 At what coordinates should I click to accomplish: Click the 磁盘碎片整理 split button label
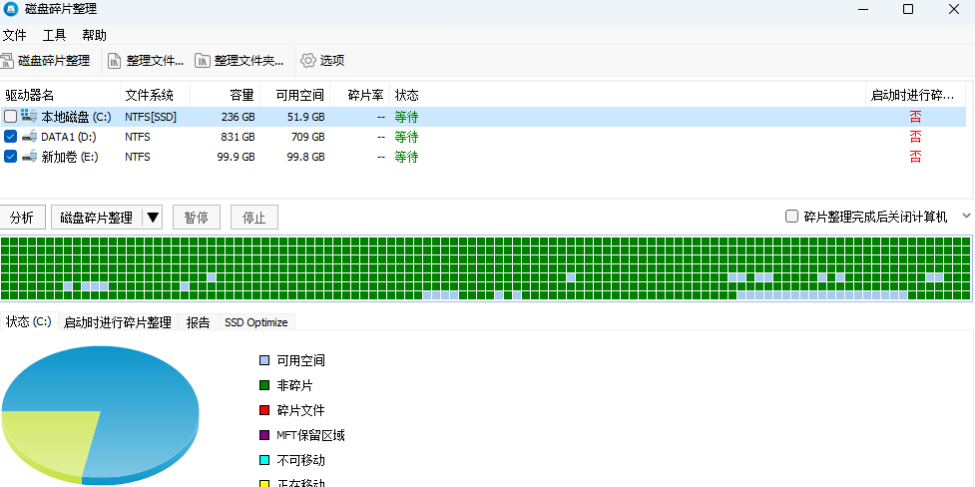click(x=97, y=218)
